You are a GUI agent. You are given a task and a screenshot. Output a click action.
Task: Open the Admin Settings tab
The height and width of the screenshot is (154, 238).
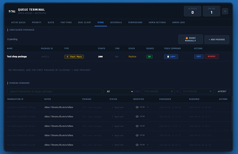[157, 22]
